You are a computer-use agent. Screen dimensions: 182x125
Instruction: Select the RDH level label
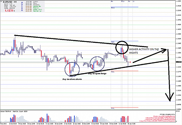pos(113,42)
